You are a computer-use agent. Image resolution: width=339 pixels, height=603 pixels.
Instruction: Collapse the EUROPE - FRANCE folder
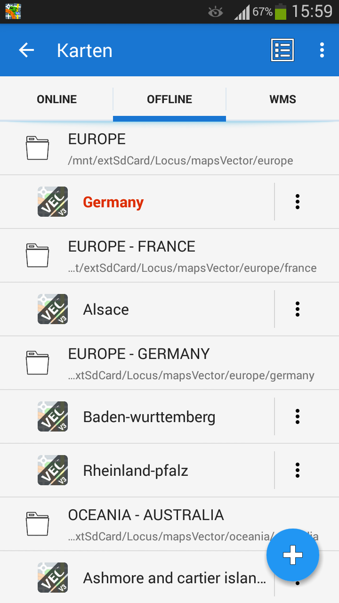(169, 256)
